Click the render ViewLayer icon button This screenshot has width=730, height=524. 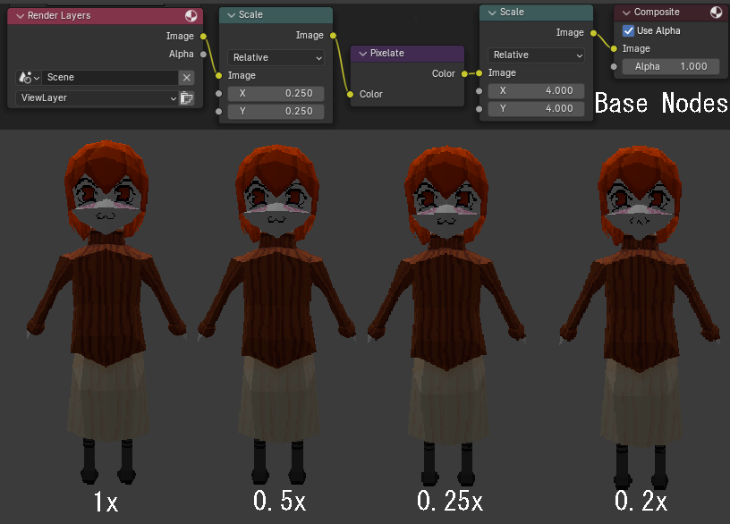186,98
